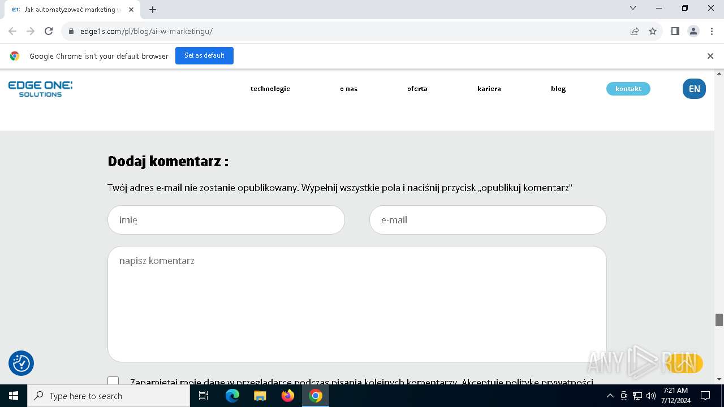Viewport: 724px width, 407px height.
Task: Click the scrollbar up arrow
Action: (x=719, y=73)
